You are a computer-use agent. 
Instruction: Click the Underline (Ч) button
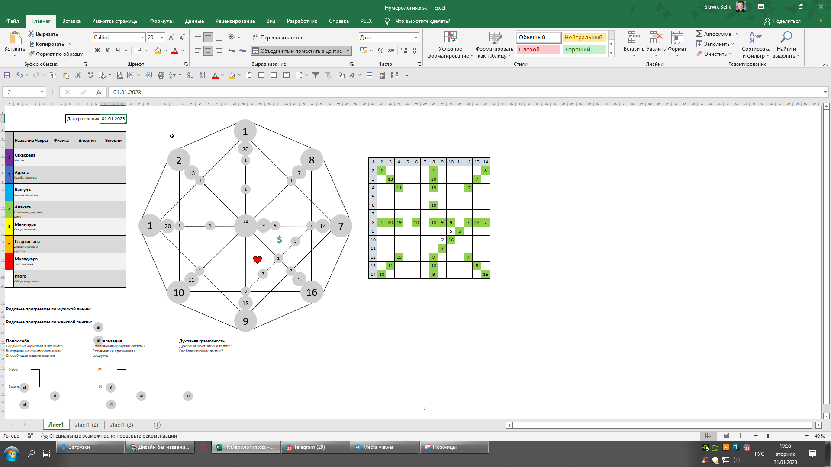coord(118,51)
